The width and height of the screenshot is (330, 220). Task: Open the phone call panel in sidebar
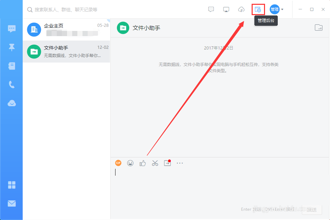click(x=12, y=84)
